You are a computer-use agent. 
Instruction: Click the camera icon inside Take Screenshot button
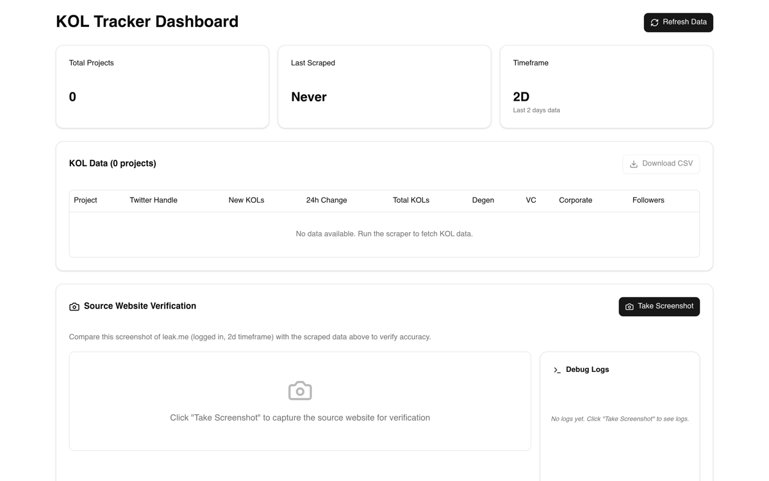[x=629, y=307]
